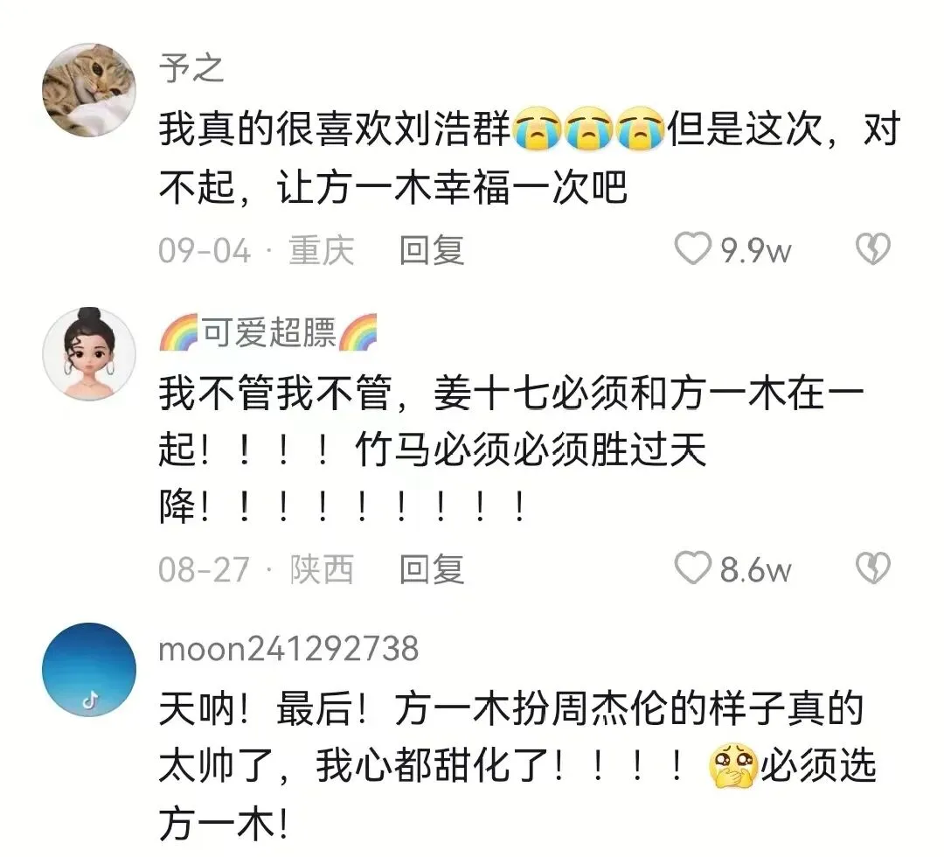
Task: Select the comment about 姜十七 and 方一木
Action: pyautogui.click(x=511, y=449)
